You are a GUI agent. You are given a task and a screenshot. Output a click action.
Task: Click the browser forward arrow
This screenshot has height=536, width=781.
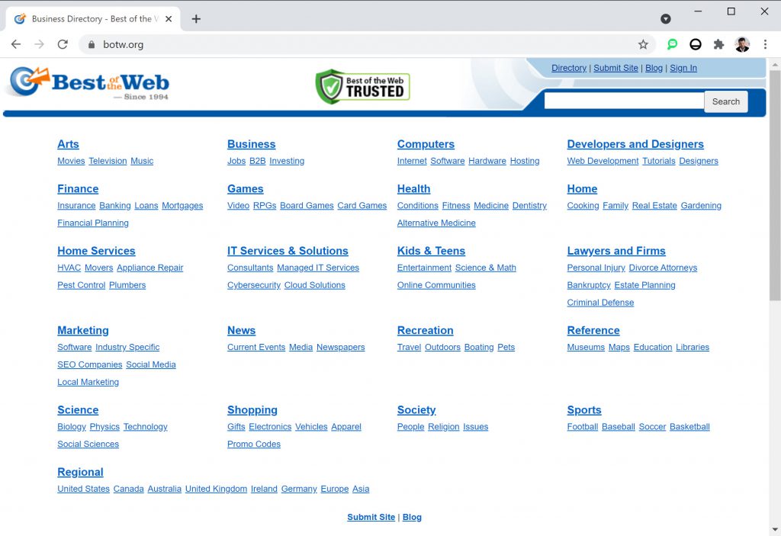tap(39, 44)
